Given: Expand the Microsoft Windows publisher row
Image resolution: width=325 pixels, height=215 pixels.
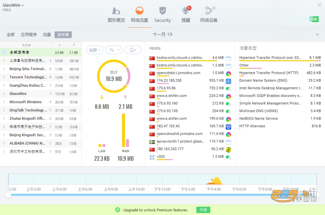Looking at the screenshot, I should click(4, 102).
